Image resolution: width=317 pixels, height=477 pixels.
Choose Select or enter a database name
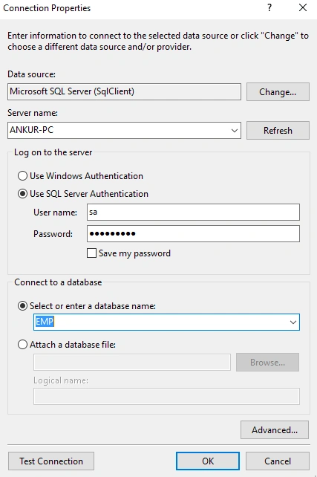click(22, 305)
